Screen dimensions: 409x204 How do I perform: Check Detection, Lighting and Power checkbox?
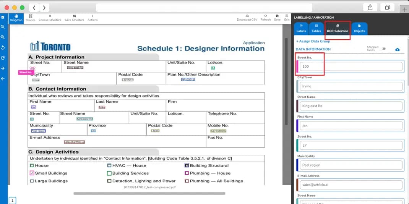click(109, 181)
